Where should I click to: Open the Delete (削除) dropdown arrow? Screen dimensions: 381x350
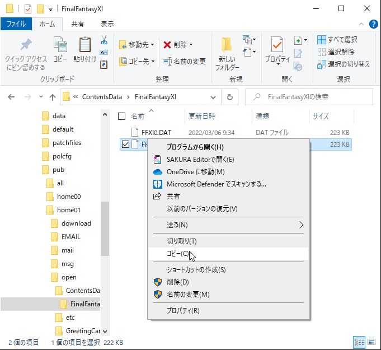(191, 45)
